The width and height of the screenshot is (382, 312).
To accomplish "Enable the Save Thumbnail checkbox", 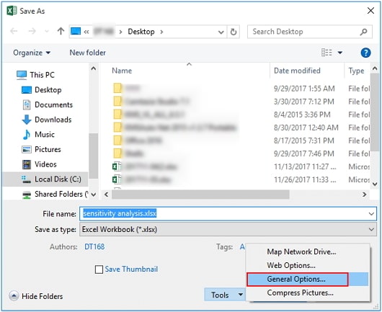I will pos(99,269).
